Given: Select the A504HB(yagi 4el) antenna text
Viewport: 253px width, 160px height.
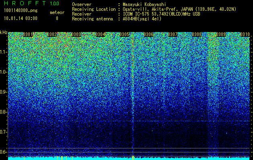Looking at the screenshot, I should tap(142, 19).
